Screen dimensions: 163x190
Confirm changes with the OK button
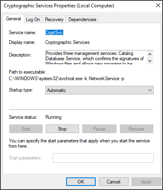tap(81, 182)
